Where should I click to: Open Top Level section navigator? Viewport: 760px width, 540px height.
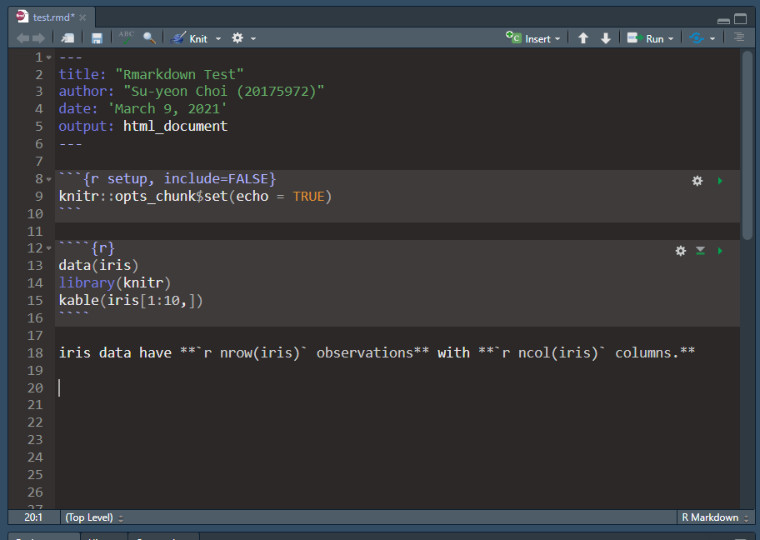[x=94, y=517]
